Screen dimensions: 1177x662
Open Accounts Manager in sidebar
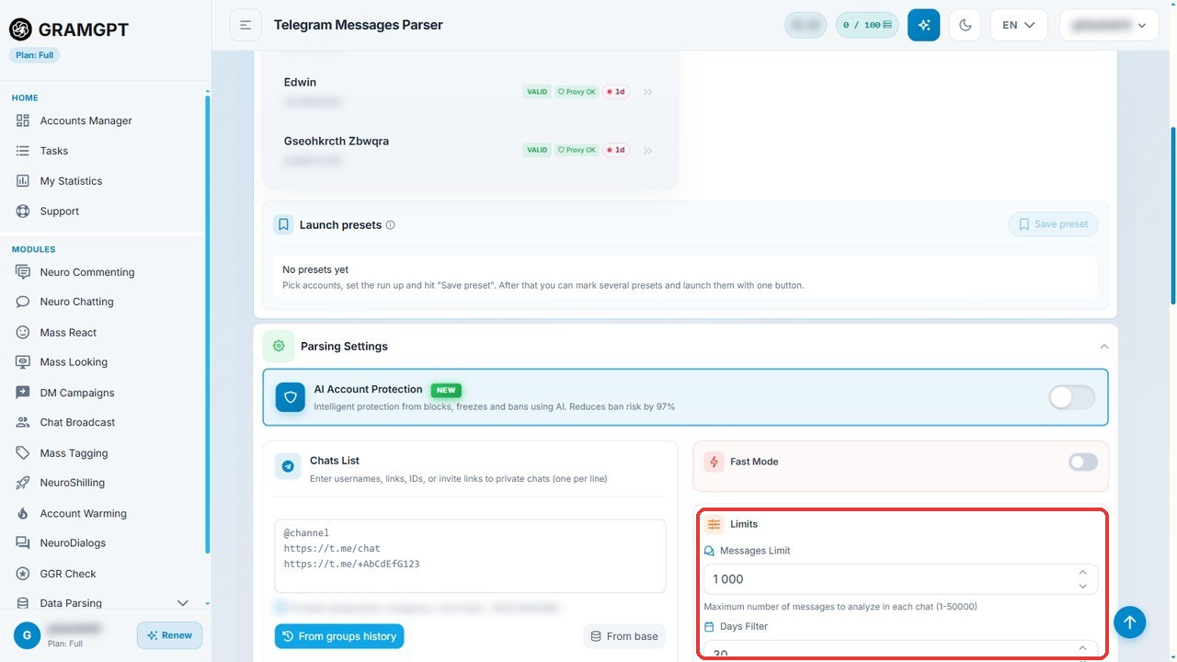[x=86, y=120]
